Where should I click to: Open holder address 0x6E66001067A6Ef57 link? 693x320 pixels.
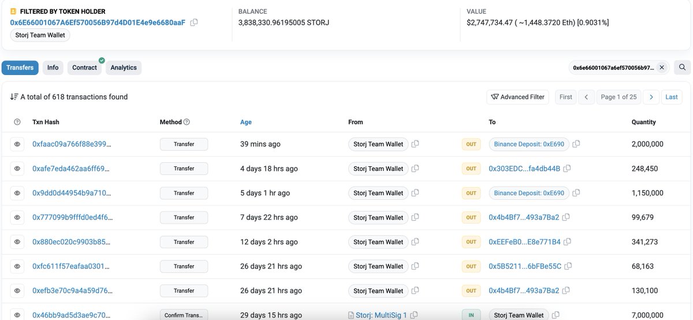tap(98, 23)
